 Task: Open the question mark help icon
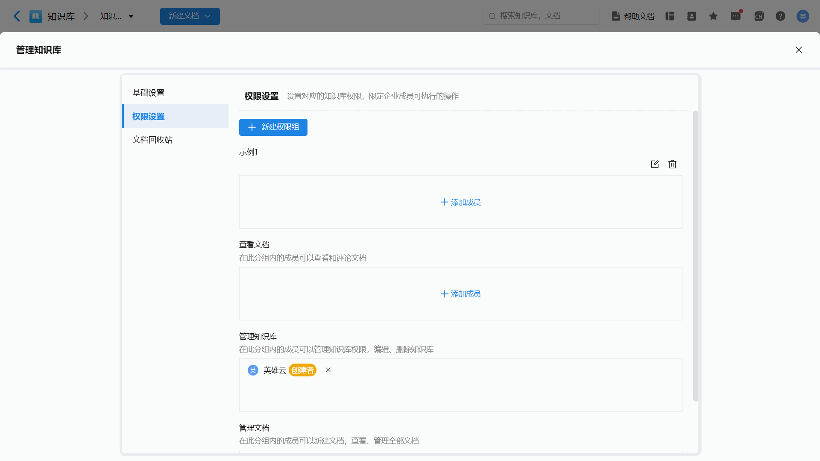(x=780, y=16)
